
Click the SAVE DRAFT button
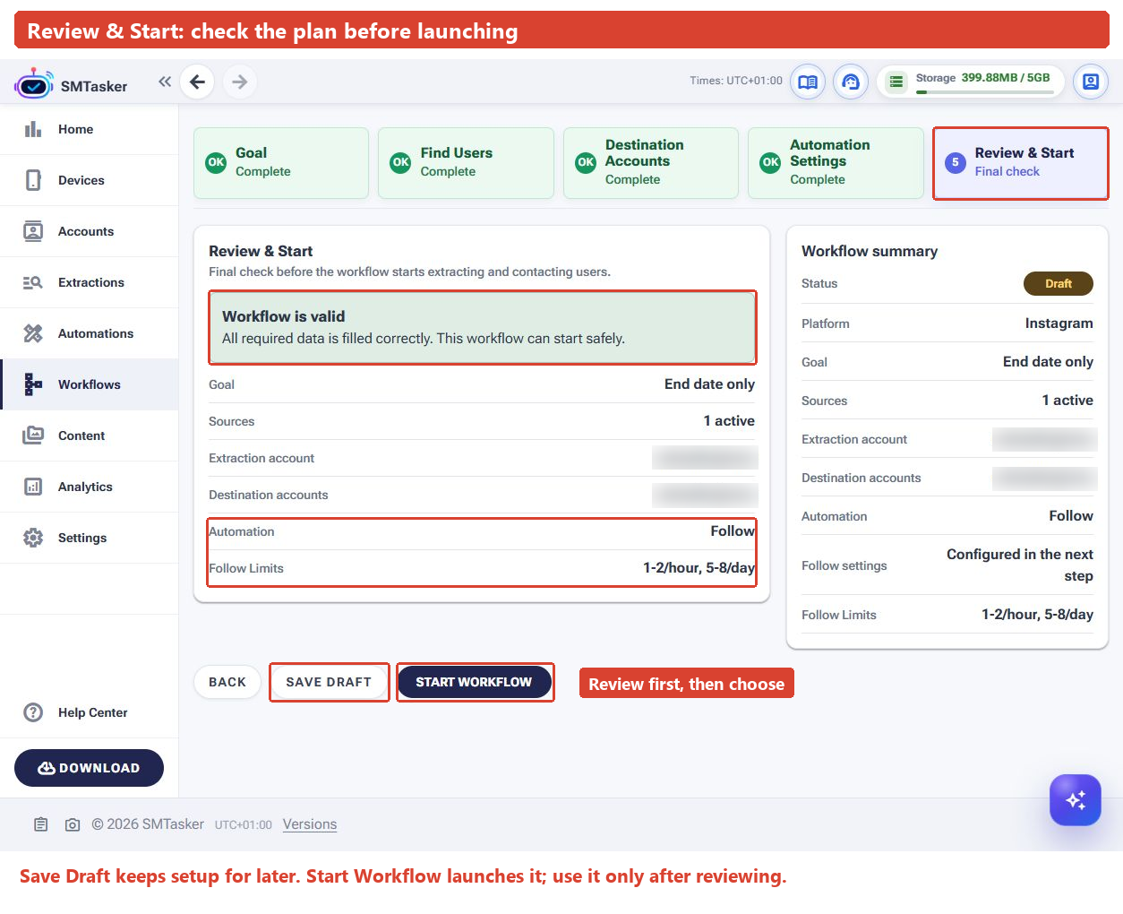point(329,682)
